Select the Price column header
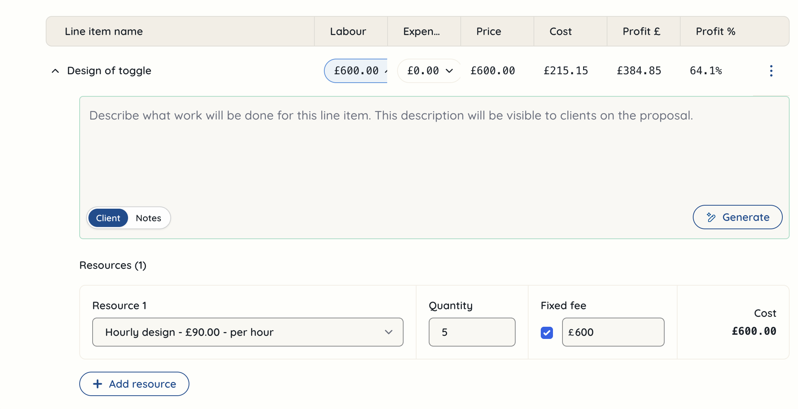Image resolution: width=798 pixels, height=409 pixels. tap(489, 31)
